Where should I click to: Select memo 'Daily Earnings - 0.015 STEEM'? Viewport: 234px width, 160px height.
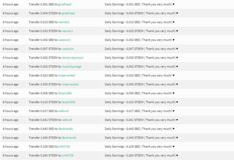click(x=124, y=102)
